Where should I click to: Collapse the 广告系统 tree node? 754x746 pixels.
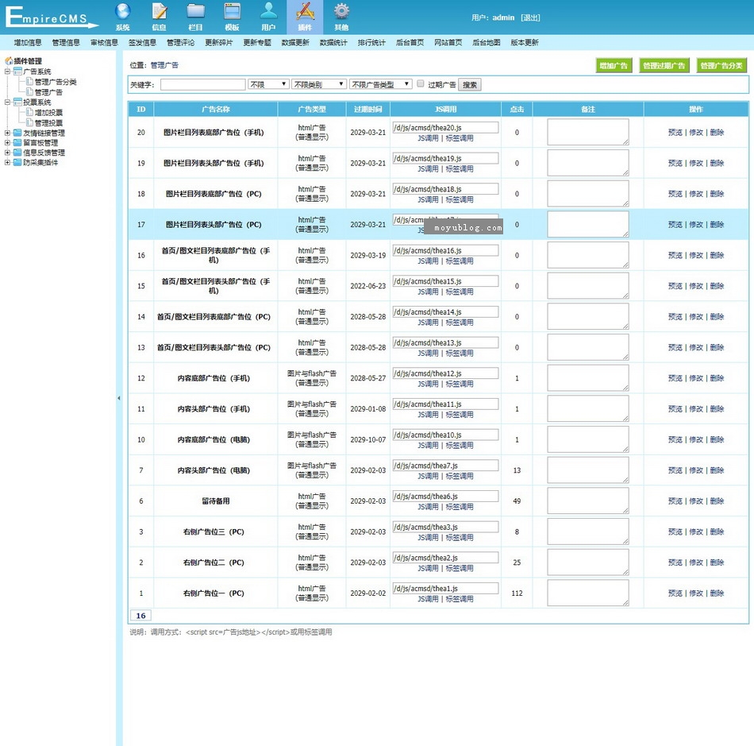point(7,72)
